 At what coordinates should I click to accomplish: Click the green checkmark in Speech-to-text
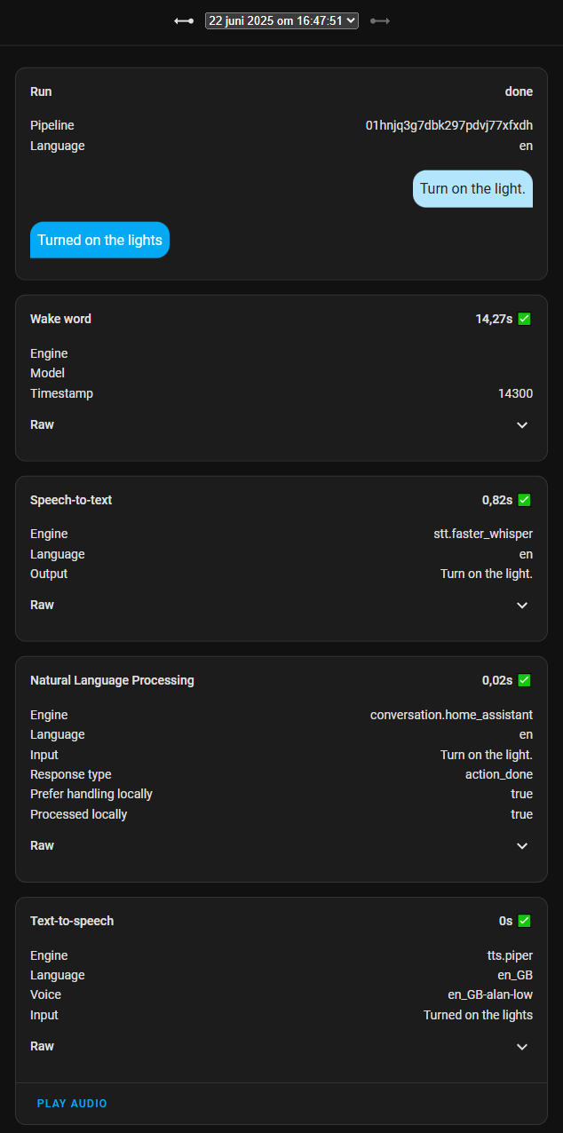click(524, 500)
